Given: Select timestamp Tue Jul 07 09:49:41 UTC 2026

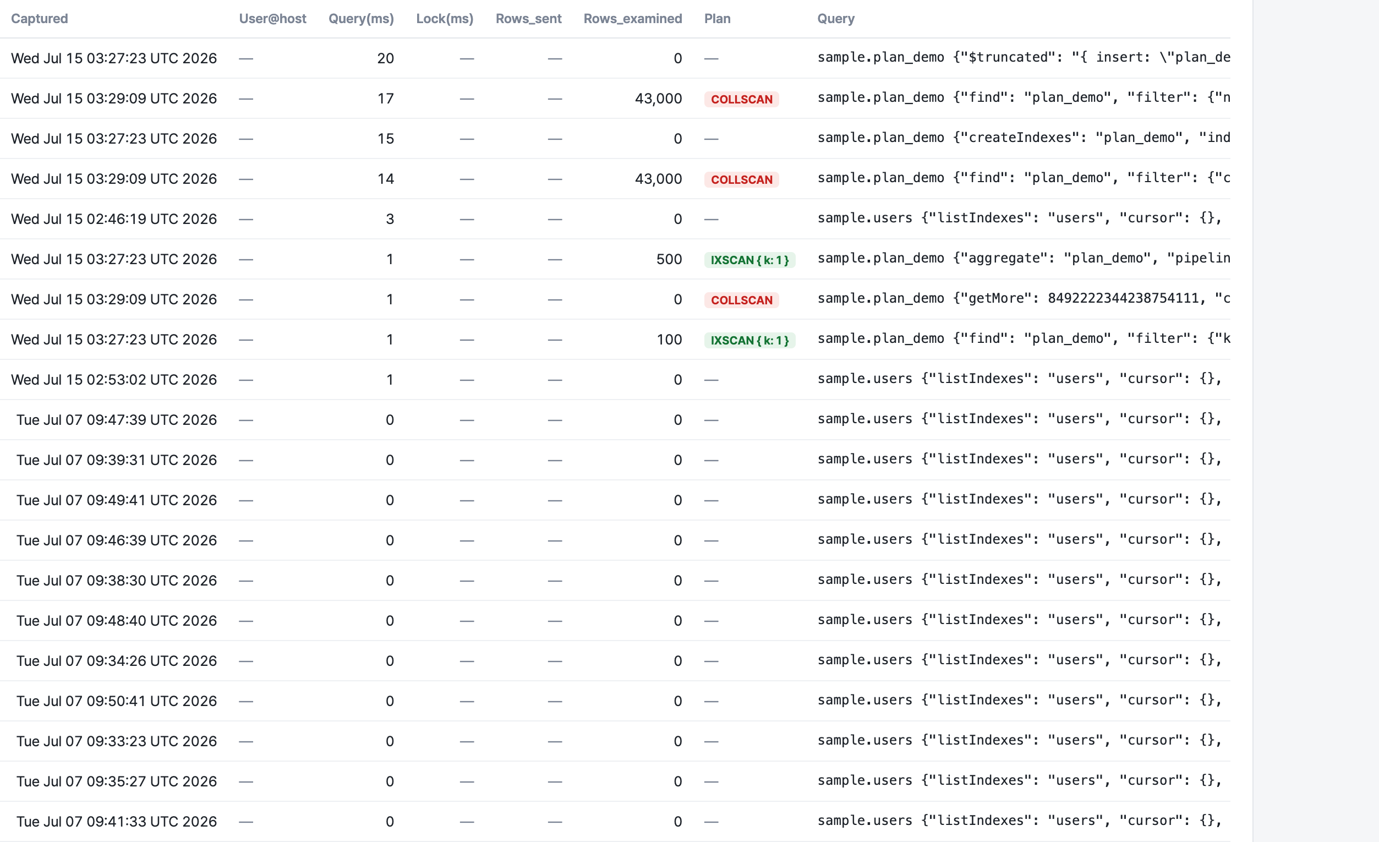Looking at the screenshot, I should (x=117, y=500).
